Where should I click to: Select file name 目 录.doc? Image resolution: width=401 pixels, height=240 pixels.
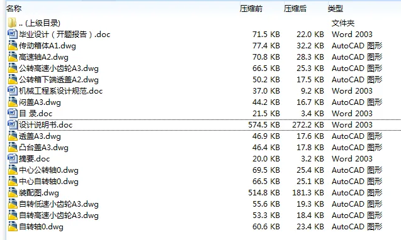tap(35, 113)
